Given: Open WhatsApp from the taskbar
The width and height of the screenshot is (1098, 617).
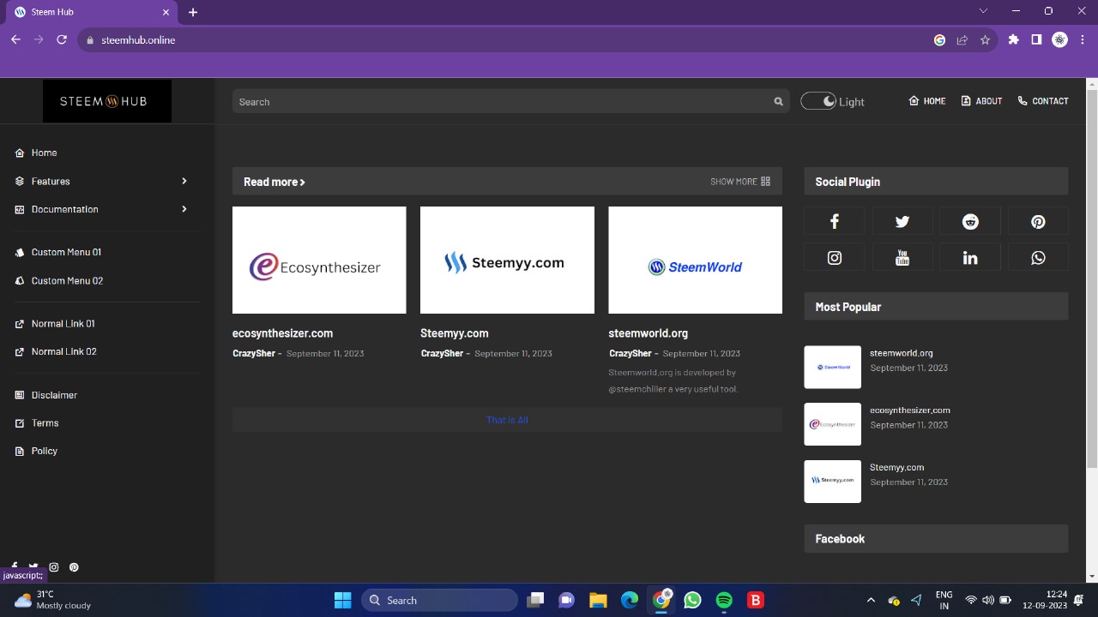Looking at the screenshot, I should point(692,600).
